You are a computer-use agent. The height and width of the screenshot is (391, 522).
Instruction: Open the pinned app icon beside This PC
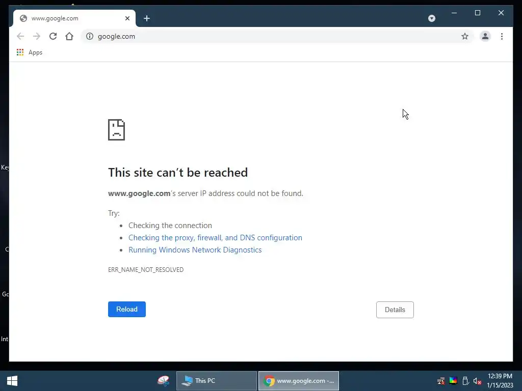click(x=163, y=381)
